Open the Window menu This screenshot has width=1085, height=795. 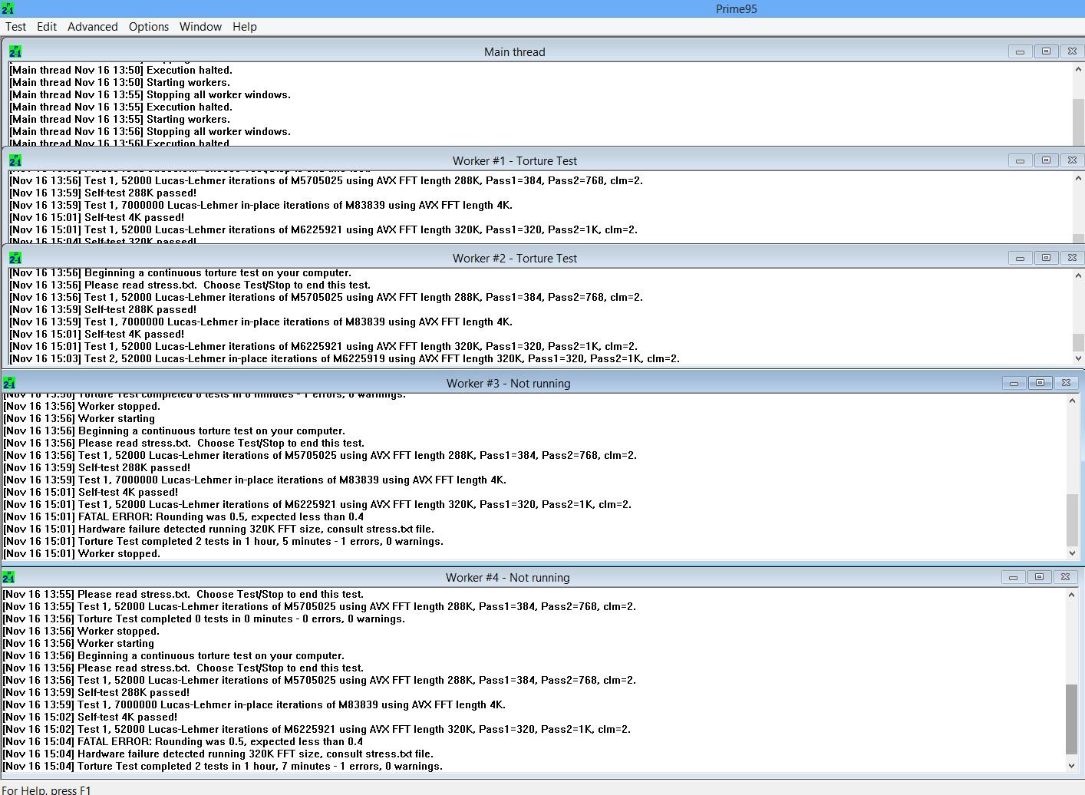200,26
